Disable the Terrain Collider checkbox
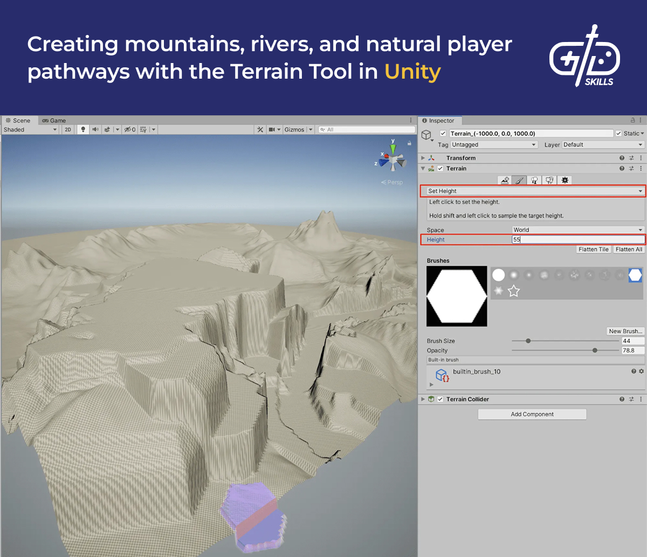647x557 pixels. point(440,399)
